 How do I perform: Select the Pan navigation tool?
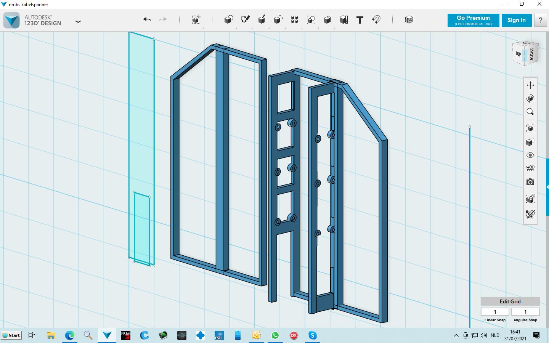click(530, 85)
